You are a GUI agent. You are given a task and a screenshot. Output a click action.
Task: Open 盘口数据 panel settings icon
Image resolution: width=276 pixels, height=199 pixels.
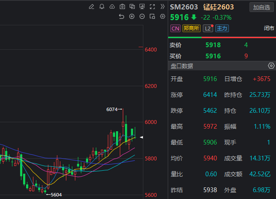271,66
